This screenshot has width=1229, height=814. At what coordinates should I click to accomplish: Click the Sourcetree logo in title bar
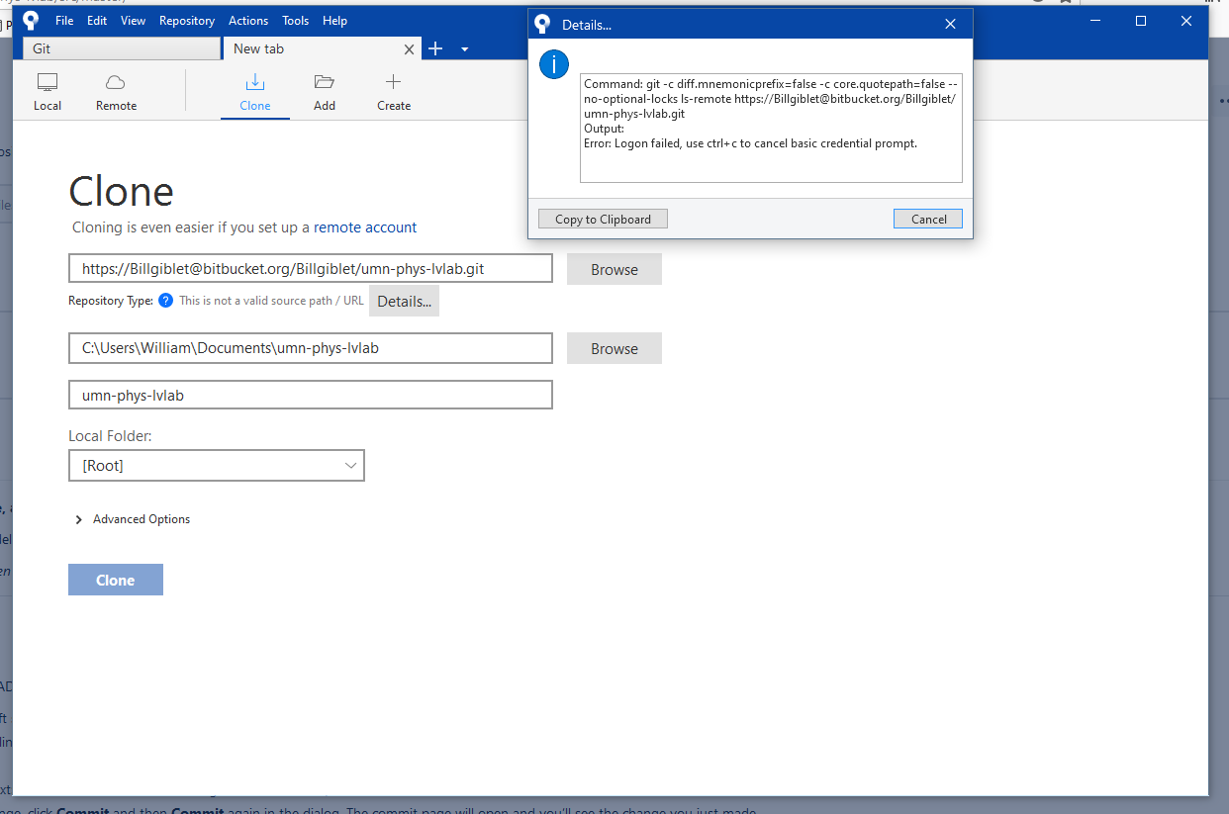[x=31, y=20]
